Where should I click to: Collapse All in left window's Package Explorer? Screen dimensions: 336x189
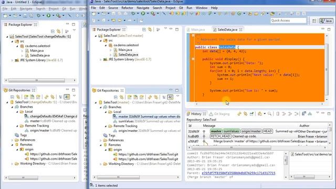(x=52, y=31)
